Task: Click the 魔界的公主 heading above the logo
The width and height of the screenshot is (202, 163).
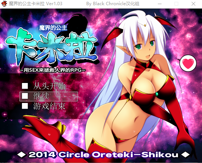Action: click(53, 28)
